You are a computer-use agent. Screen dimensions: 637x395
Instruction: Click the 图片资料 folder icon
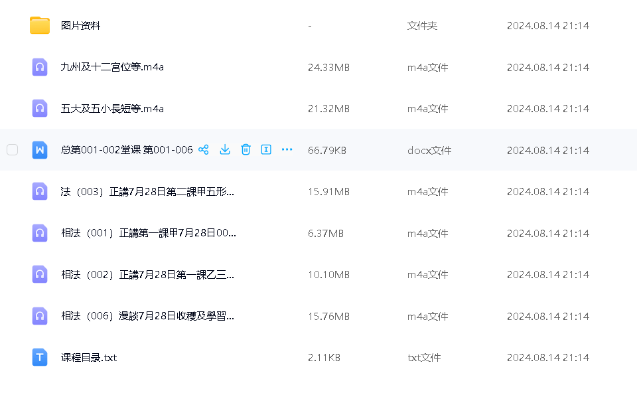pyautogui.click(x=39, y=25)
